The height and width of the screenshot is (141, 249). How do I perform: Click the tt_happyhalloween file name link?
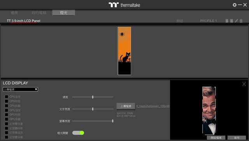[153, 106]
